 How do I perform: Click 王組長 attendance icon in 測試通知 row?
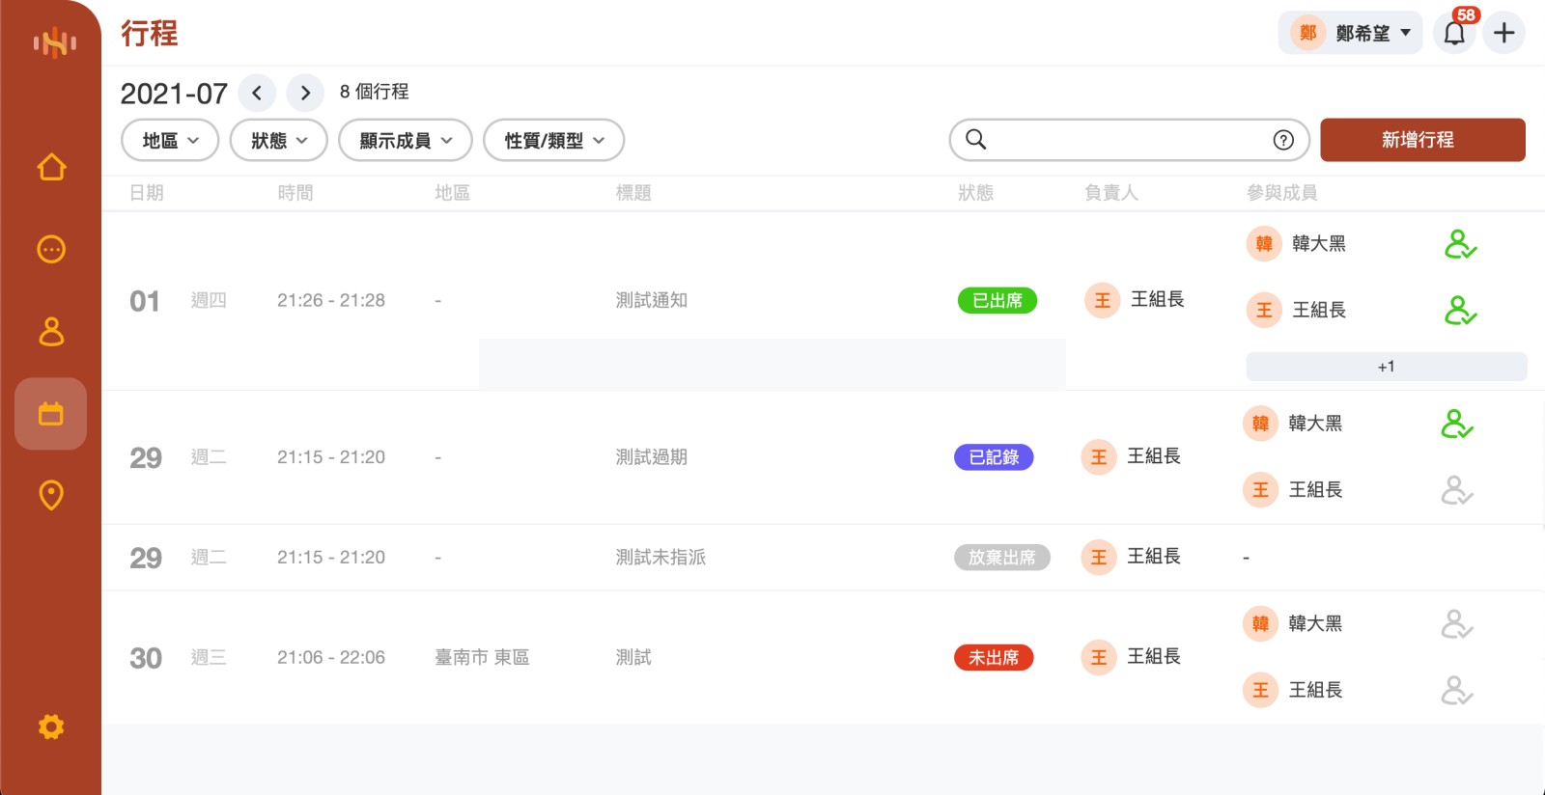[1460, 311]
